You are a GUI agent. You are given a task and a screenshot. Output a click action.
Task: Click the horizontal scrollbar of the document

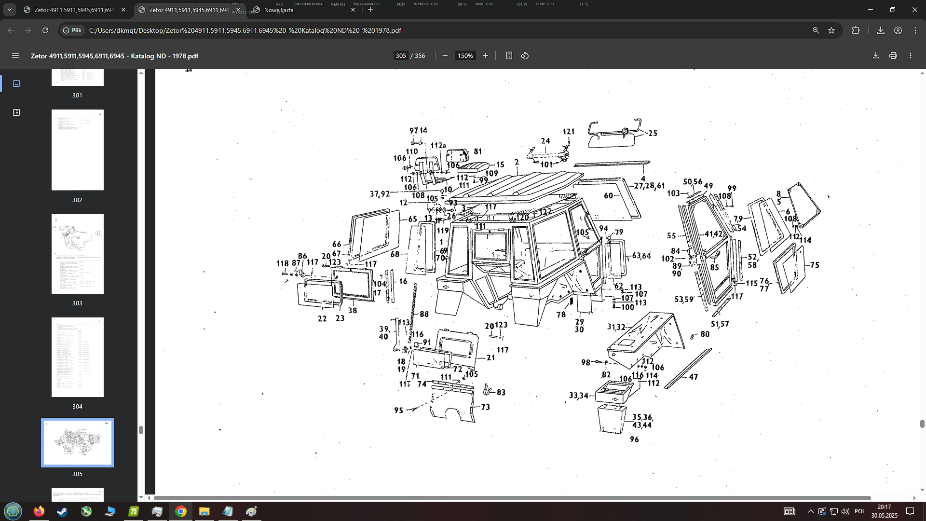(x=511, y=498)
